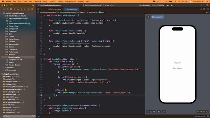Screen dimensions: 210x118
Task: Toggle the debug area icon in status bar
Action: click(208, 116)
